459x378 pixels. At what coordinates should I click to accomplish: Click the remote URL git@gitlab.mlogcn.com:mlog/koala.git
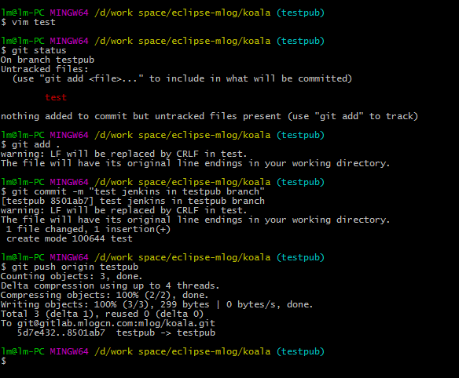[x=116, y=323]
